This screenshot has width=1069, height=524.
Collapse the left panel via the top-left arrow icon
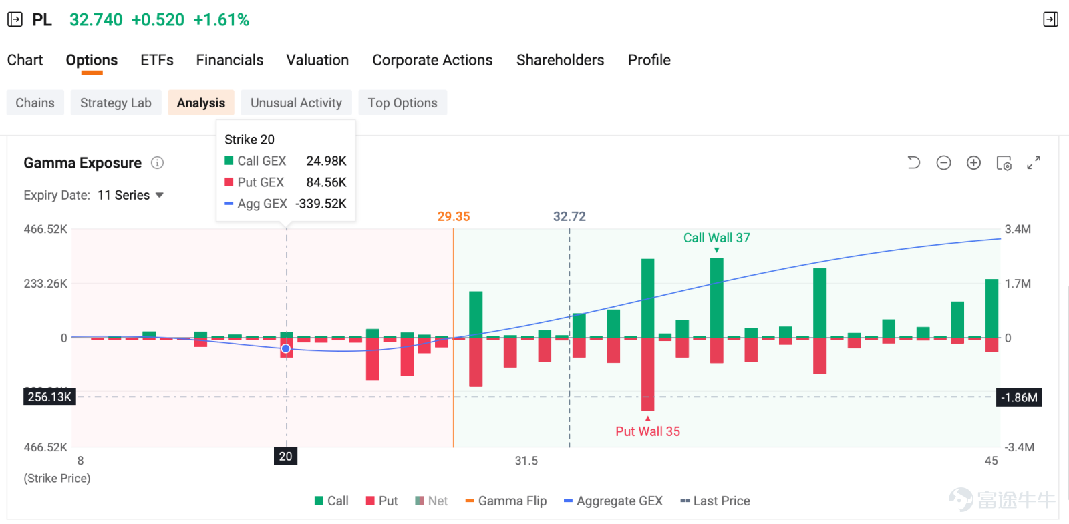15,19
